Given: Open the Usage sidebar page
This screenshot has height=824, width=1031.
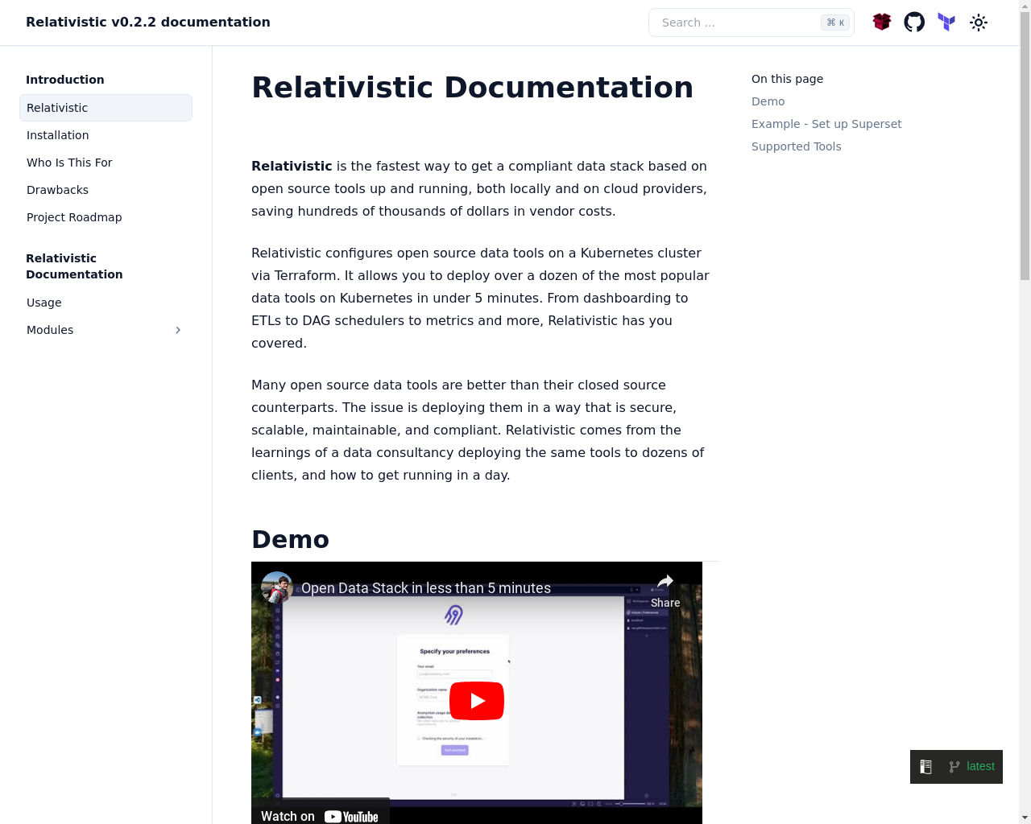Looking at the screenshot, I should (x=106, y=303).
